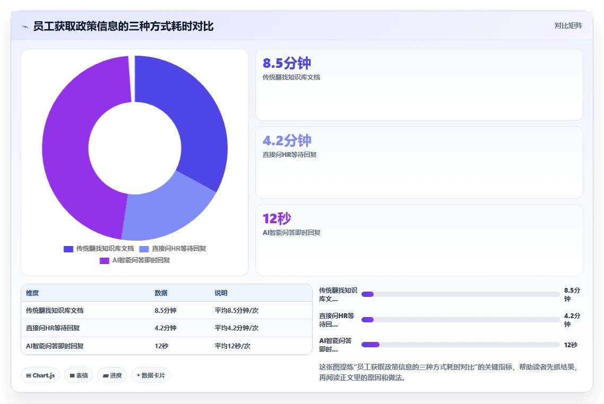Select the 直接问HR等待回复 table row name

click(53, 328)
